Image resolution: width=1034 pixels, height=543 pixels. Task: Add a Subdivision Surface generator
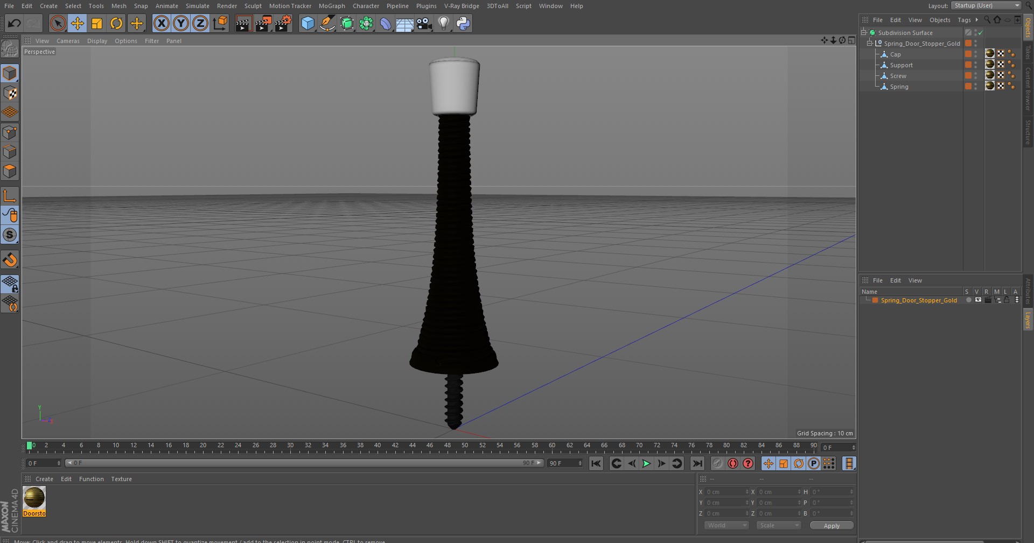click(x=347, y=23)
